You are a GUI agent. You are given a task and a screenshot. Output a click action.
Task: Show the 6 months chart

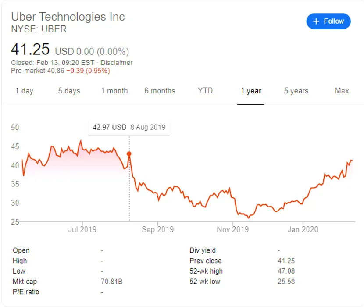click(x=160, y=91)
